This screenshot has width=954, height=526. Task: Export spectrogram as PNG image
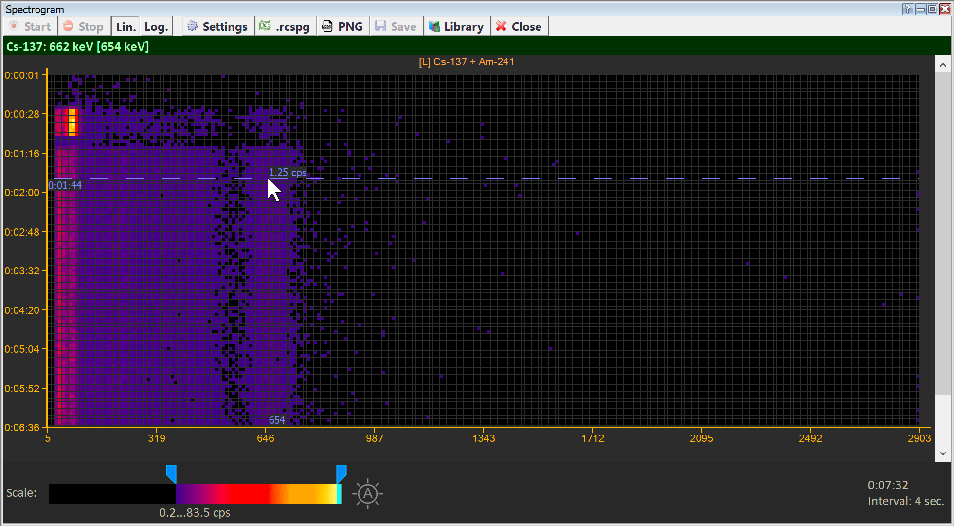pos(343,27)
